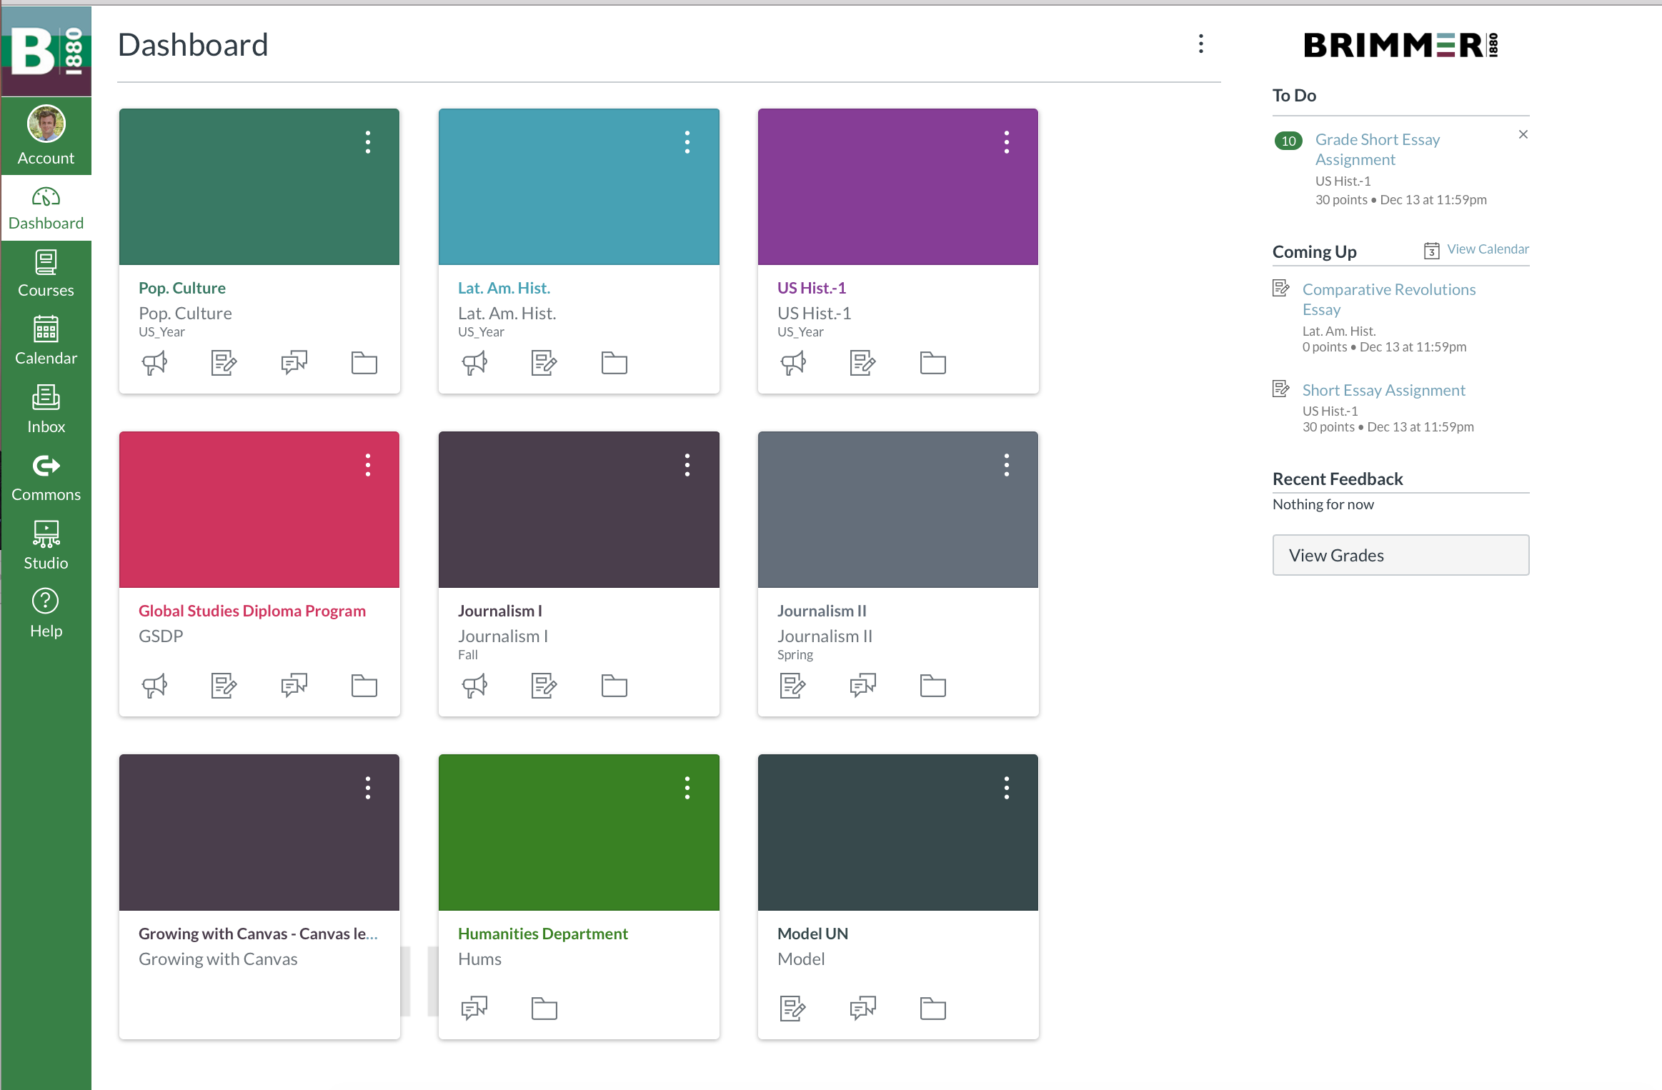Open Pop. Culture discussions icon
Screen dimensions: 1662x1090
(x=294, y=363)
